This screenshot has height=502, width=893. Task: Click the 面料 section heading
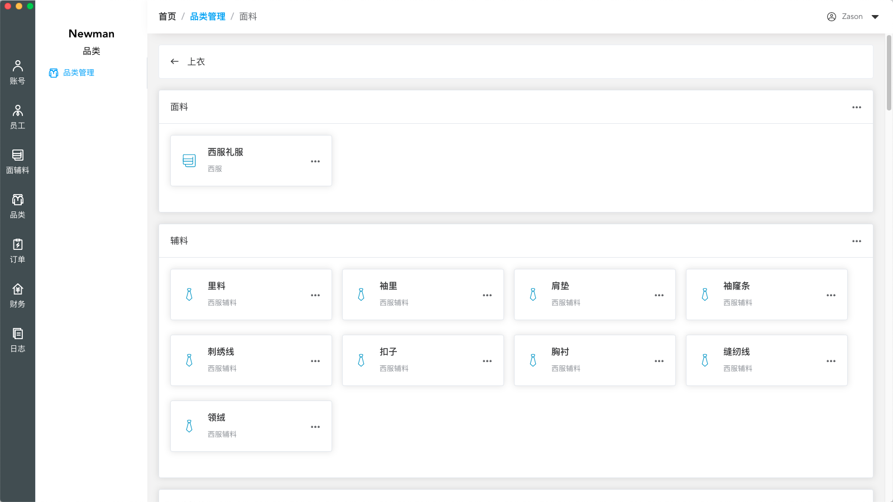[179, 107]
